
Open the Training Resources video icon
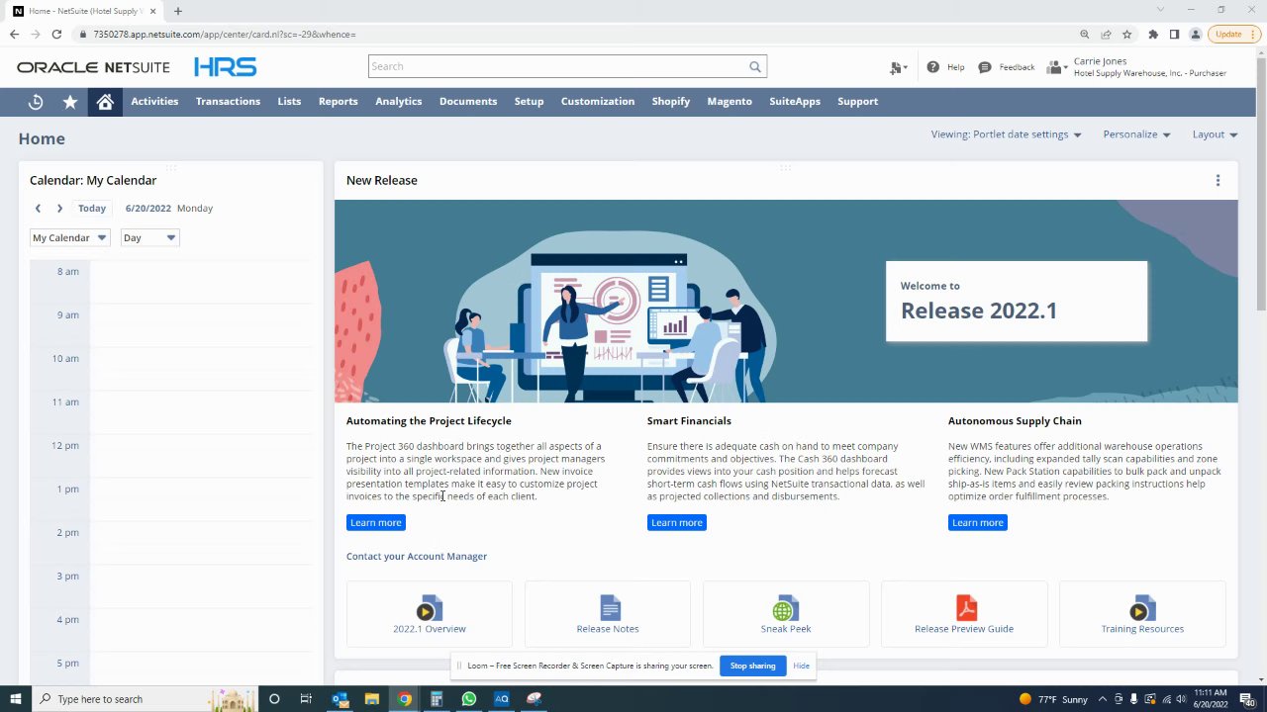click(1142, 608)
